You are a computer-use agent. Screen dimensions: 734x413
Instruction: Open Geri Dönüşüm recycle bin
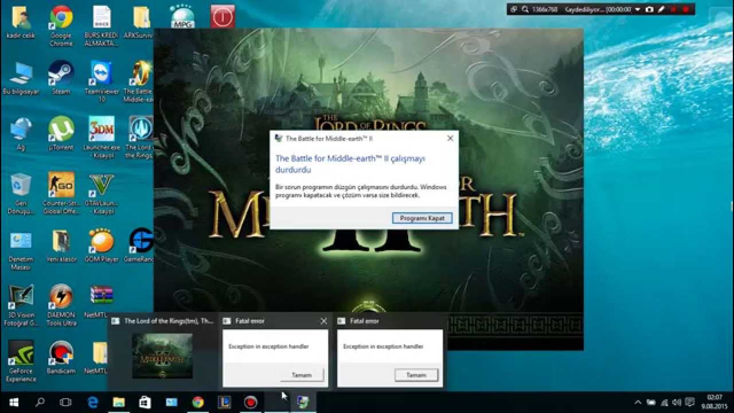coord(21,194)
